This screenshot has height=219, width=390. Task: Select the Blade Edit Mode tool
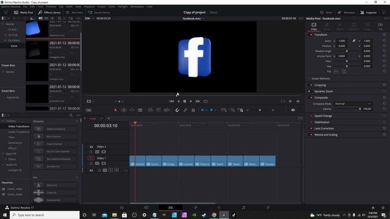coord(140,110)
